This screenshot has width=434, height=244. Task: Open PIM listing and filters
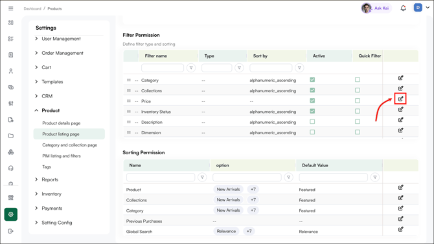pos(62,156)
